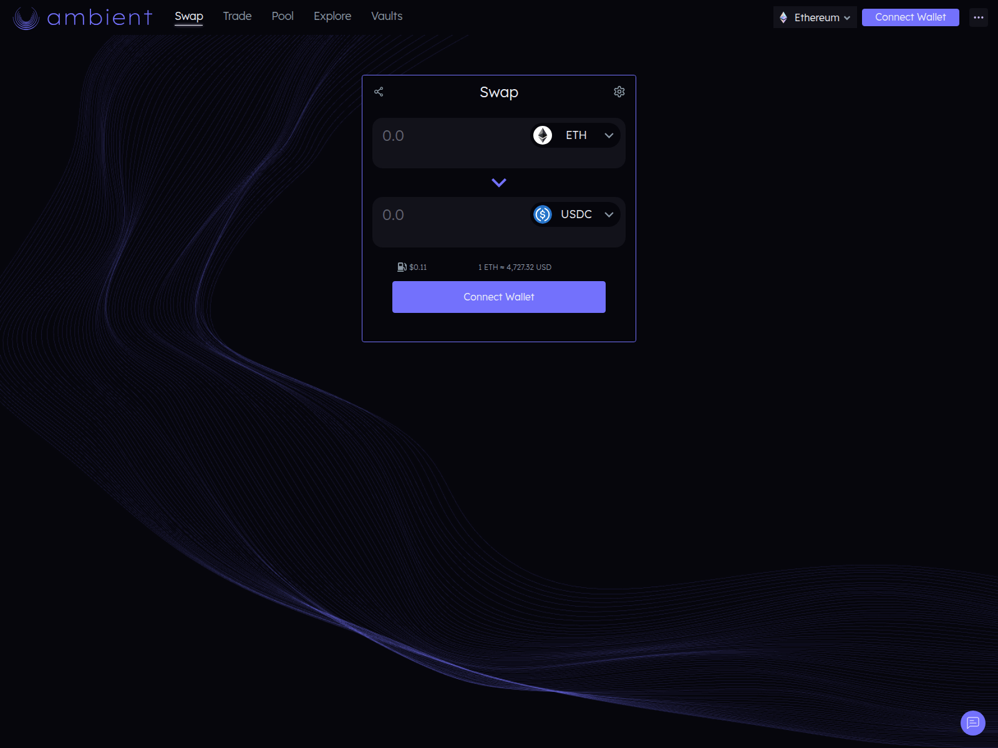Click the reverse tokens arrow
This screenshot has height=748, width=998.
pos(499,183)
